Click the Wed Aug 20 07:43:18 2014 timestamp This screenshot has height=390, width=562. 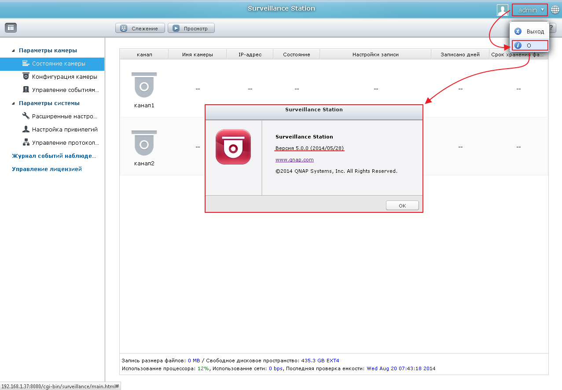(x=401, y=368)
